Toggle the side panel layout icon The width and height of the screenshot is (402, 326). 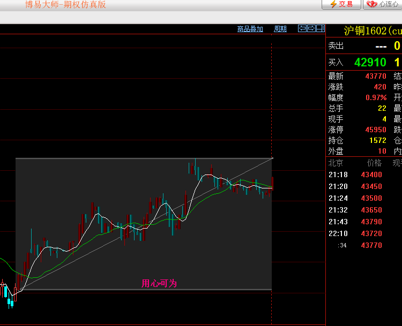(x=320, y=29)
